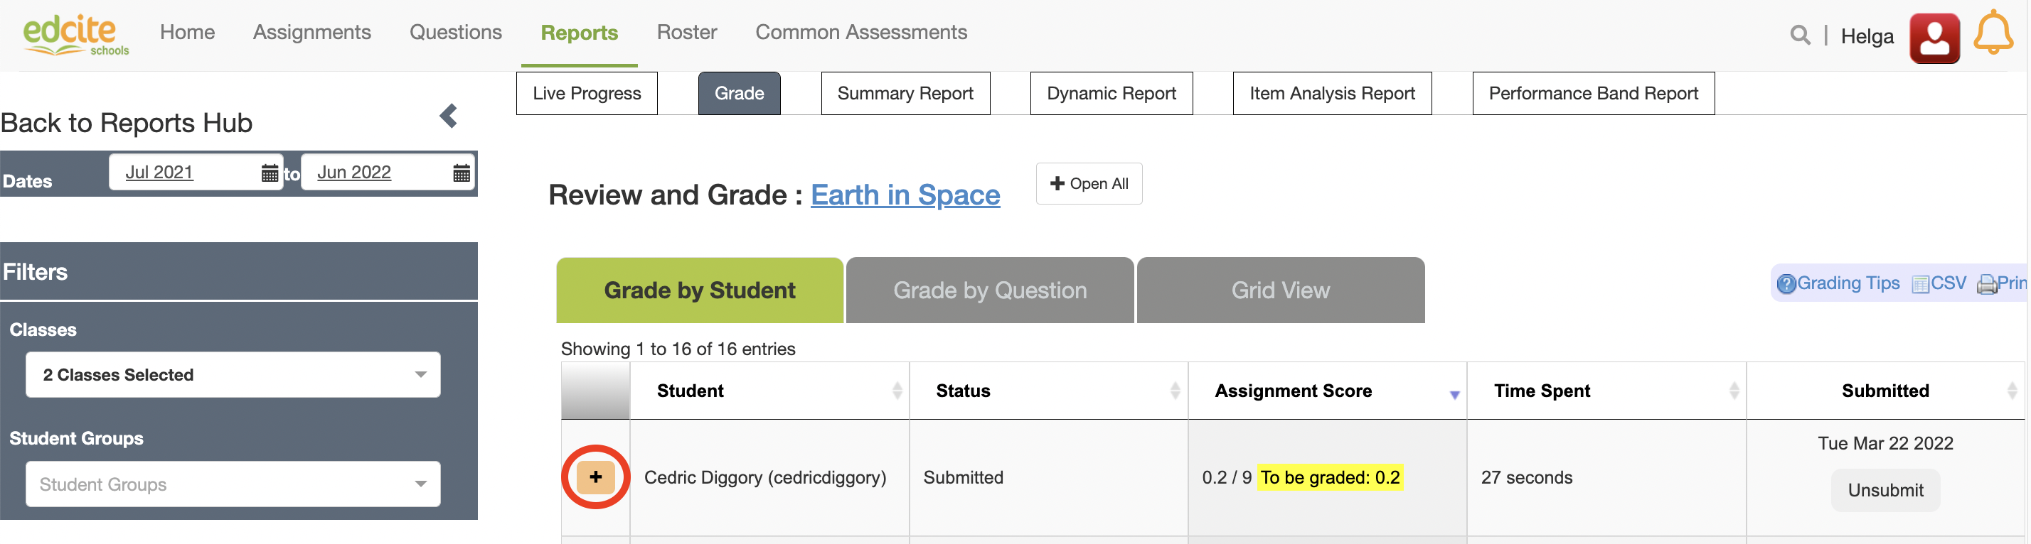Viewport: 2031px width, 544px height.
Task: Open the Earth in Space link
Action: coord(905,195)
